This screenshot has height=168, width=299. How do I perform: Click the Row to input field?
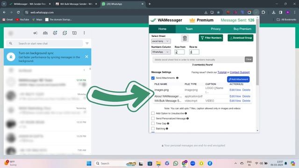(x=194, y=52)
